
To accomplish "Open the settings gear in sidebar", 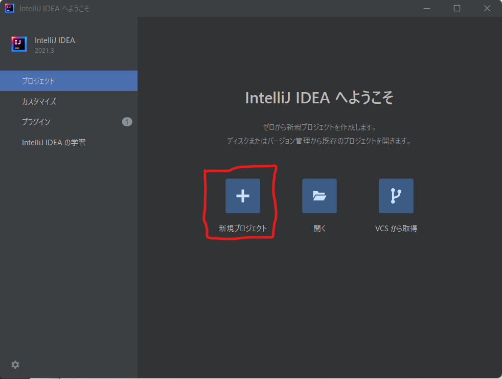I will (x=15, y=365).
